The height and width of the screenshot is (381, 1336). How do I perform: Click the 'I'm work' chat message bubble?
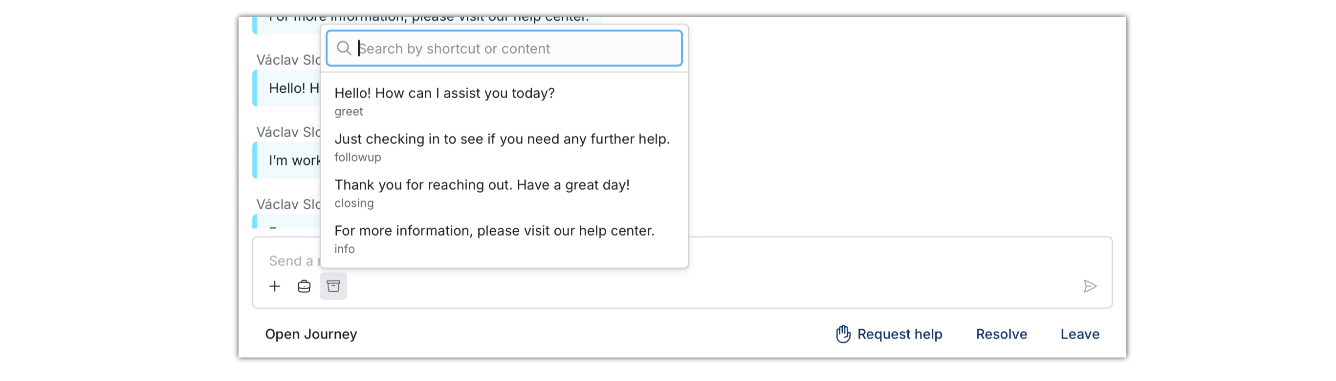click(x=286, y=160)
